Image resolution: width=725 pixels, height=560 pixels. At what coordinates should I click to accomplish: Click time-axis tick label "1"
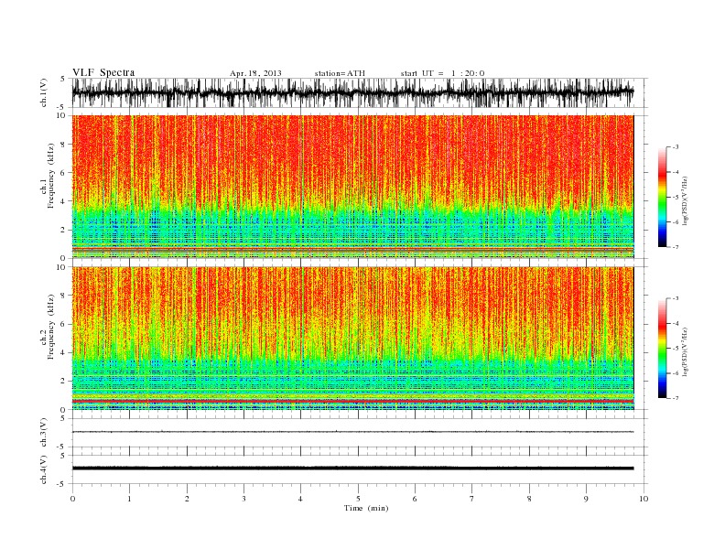[129, 499]
